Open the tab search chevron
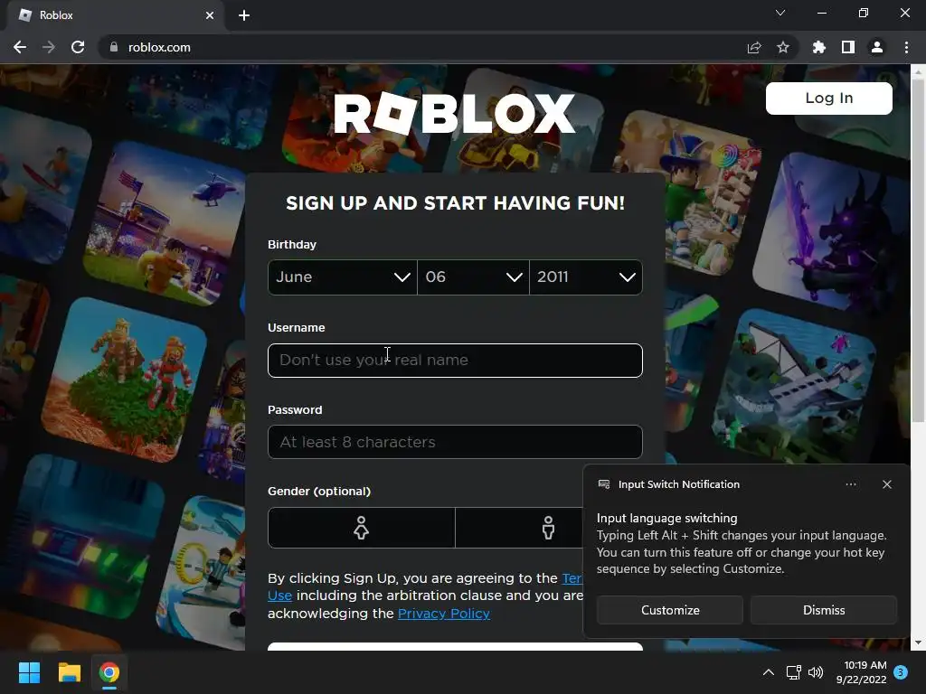Screen dimensions: 926x694 [x=780, y=13]
